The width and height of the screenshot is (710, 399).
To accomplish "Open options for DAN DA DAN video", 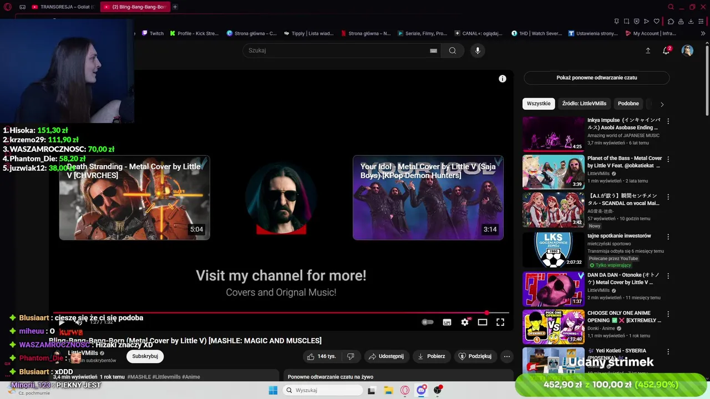I will click(x=668, y=275).
